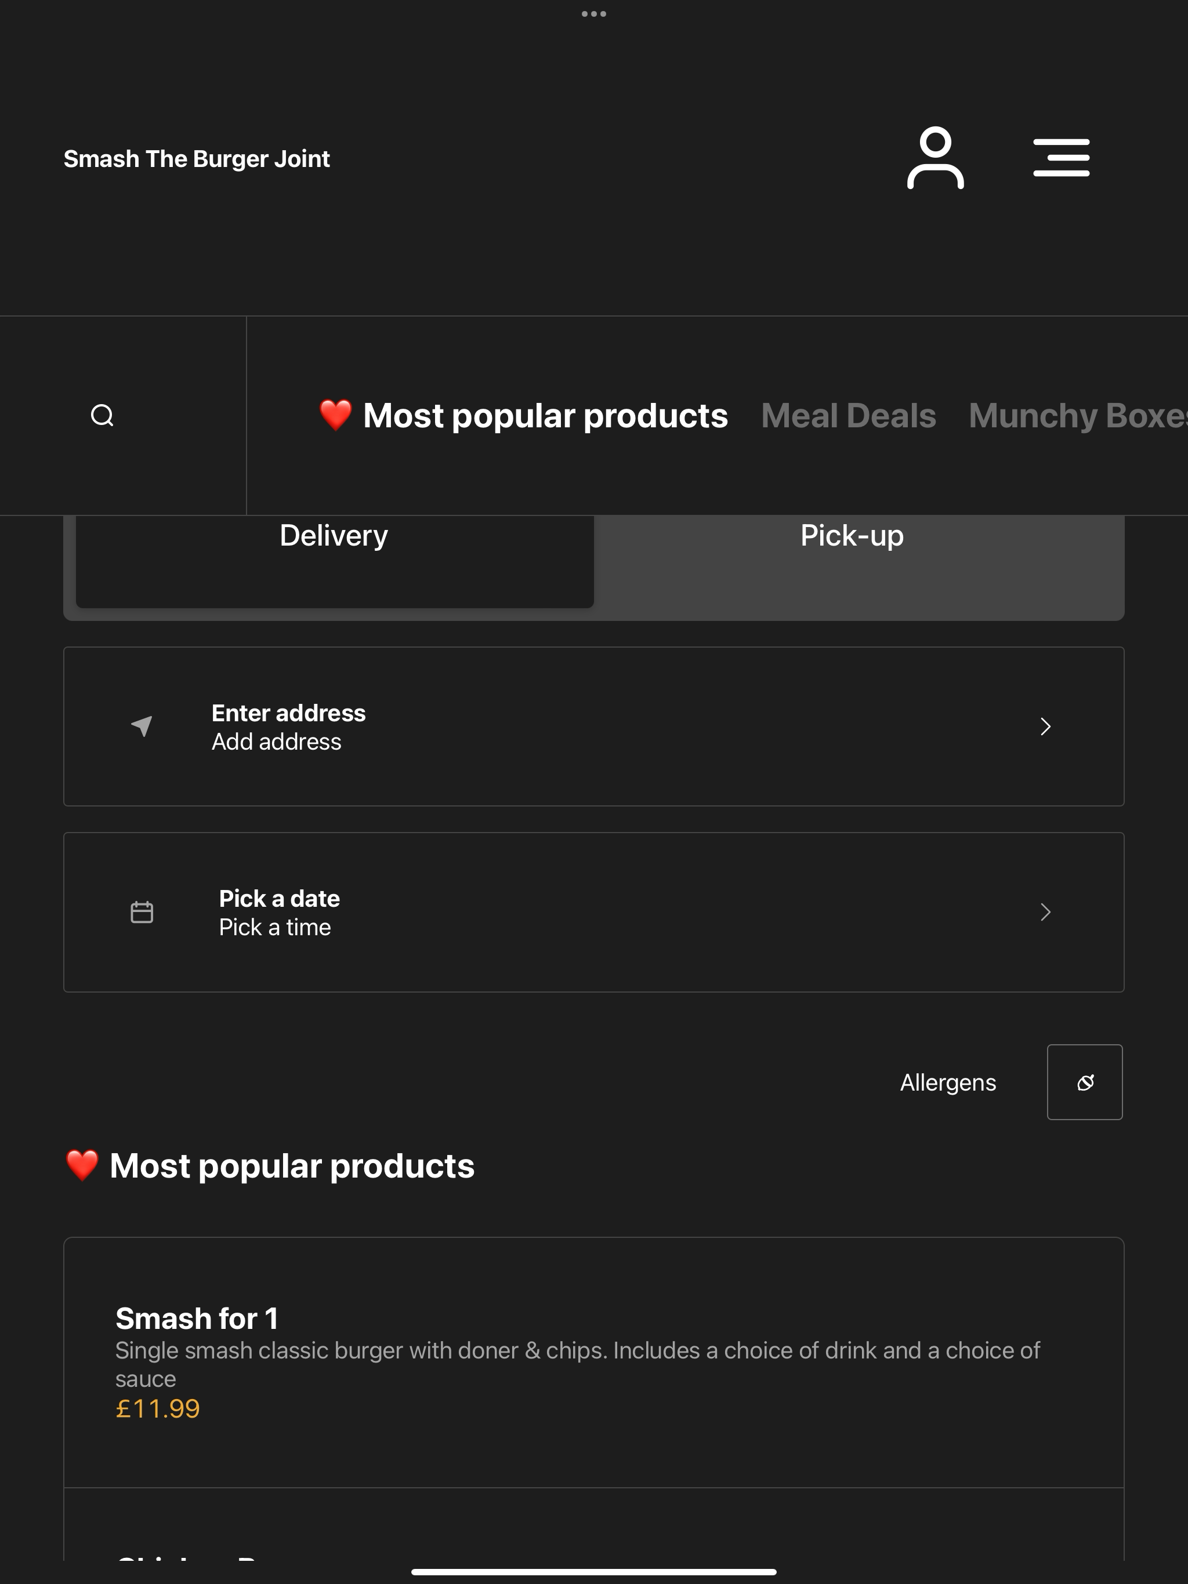Open the hamburger menu icon

pyautogui.click(x=1061, y=158)
